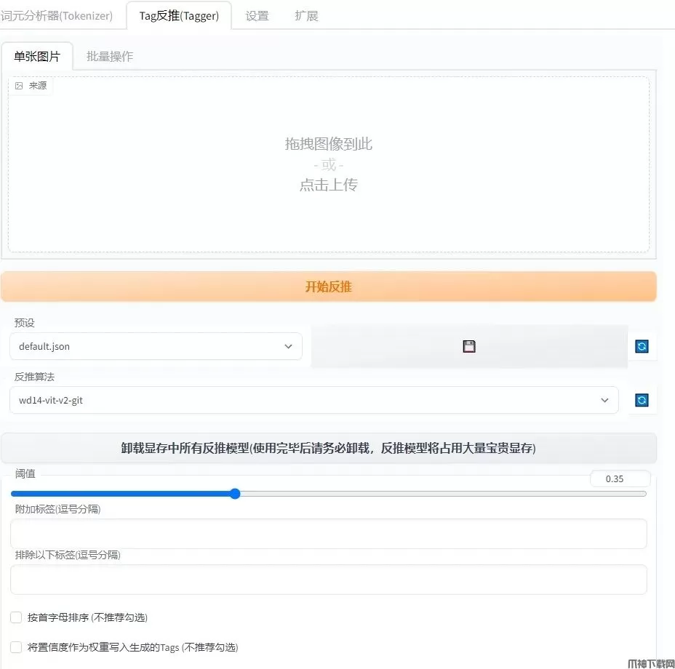Open the 扩展 extensions tab
This screenshot has height=669, width=675.
coord(306,16)
